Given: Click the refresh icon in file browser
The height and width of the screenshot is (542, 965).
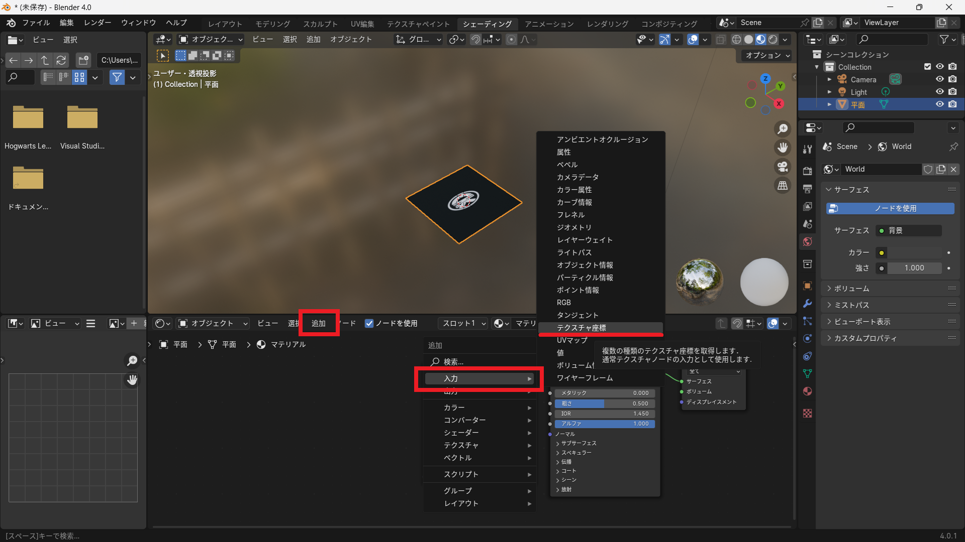Looking at the screenshot, I should [61, 60].
